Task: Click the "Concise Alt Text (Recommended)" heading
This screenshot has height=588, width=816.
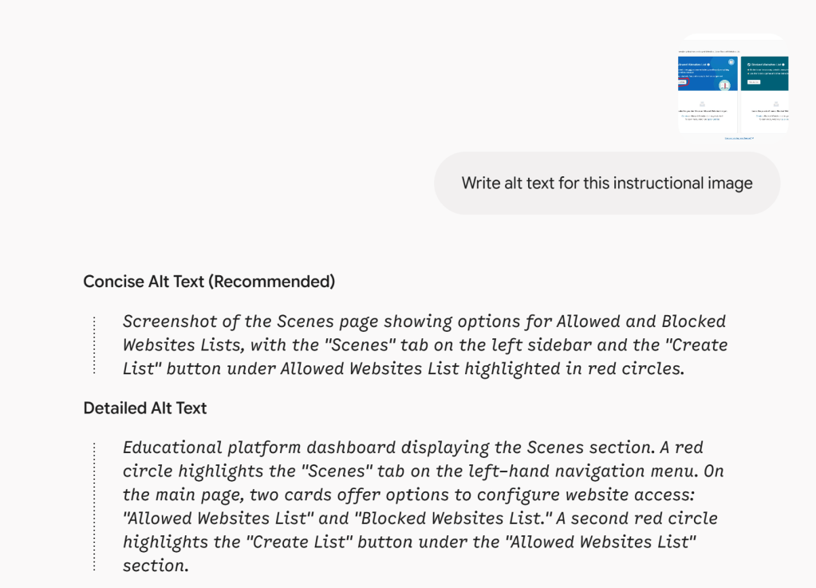Action: [209, 282]
